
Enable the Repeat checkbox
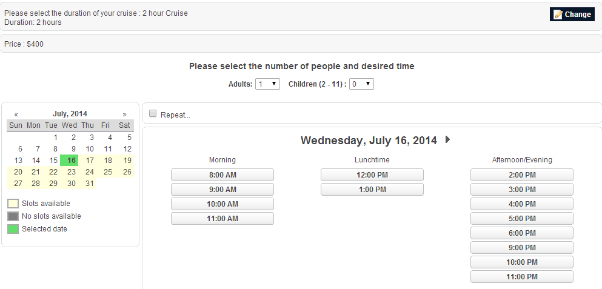(x=153, y=113)
